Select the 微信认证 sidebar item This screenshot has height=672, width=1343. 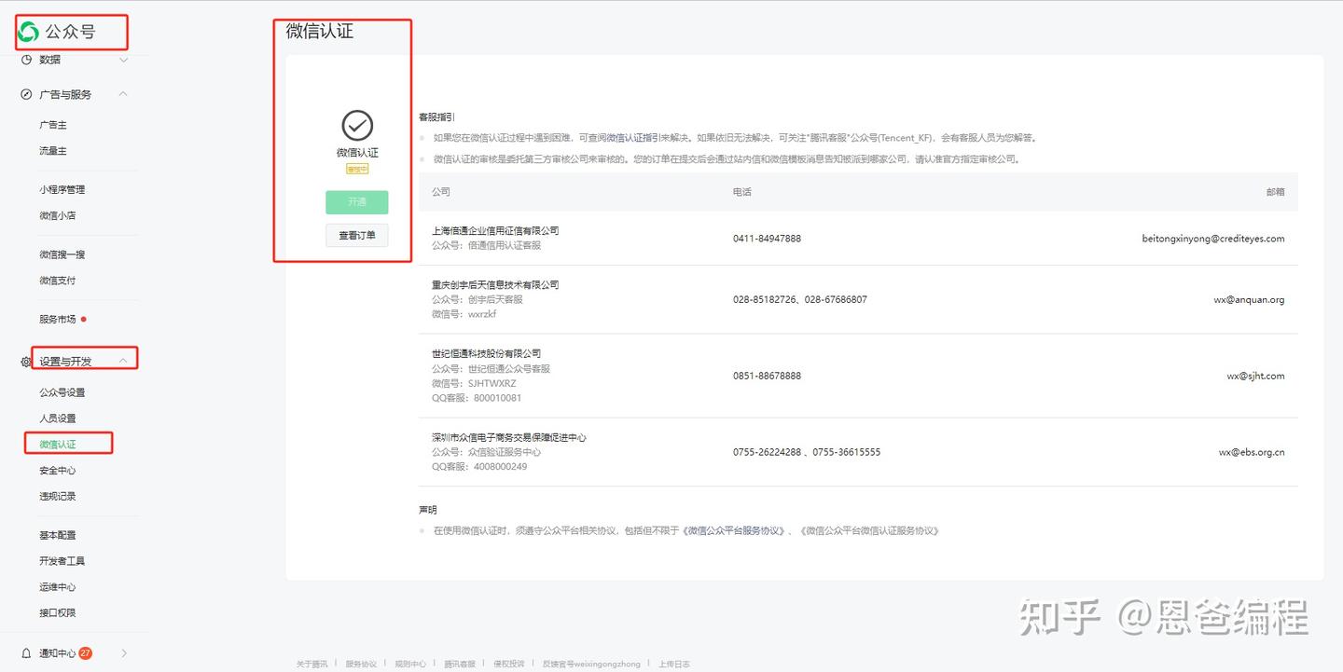tap(58, 445)
